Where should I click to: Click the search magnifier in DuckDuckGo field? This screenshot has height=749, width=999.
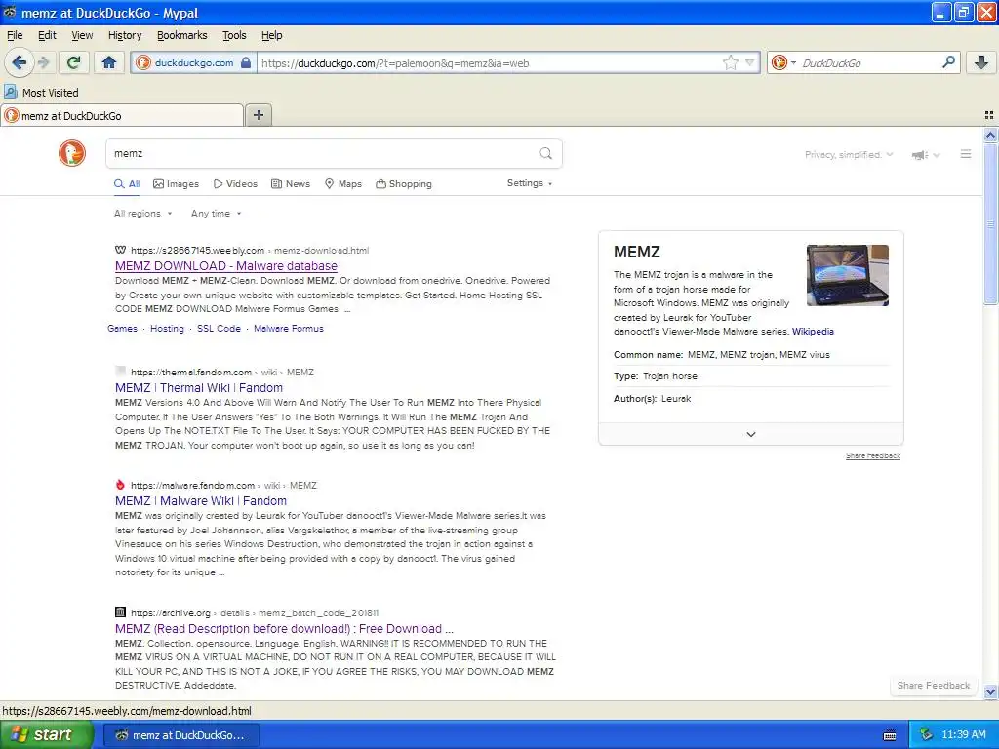545,153
